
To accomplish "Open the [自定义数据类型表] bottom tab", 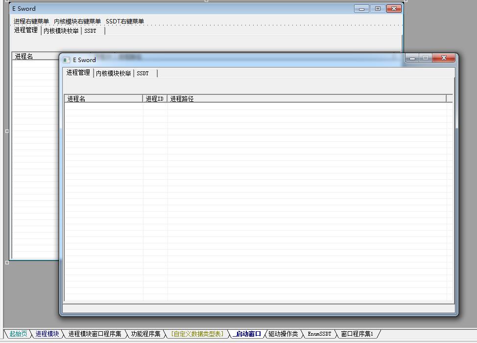I will [197, 334].
